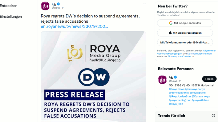Viewport: 218px width, 122px height.
Task: Open the en.royanews.tv article link
Action: coord(75,26)
